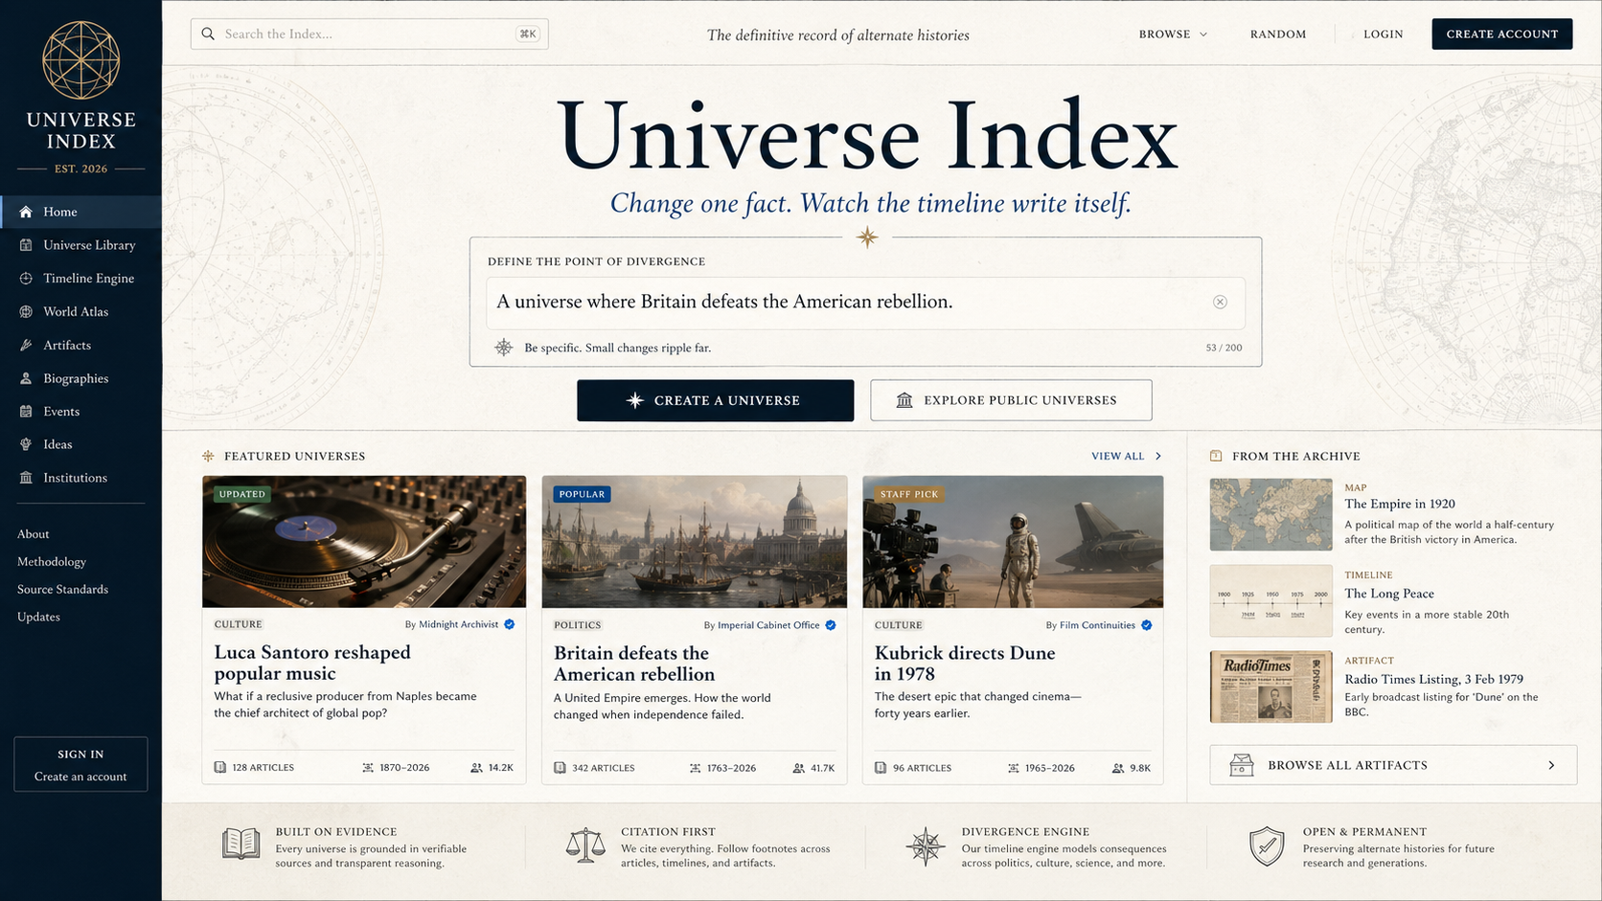The width and height of the screenshot is (1602, 901).
Task: Open The Empire in 1920 map thumbnail
Action: tap(1270, 515)
